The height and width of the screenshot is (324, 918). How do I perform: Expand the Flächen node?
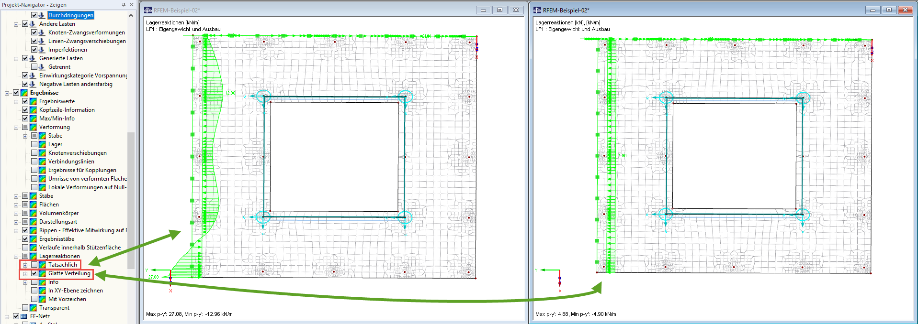16,205
